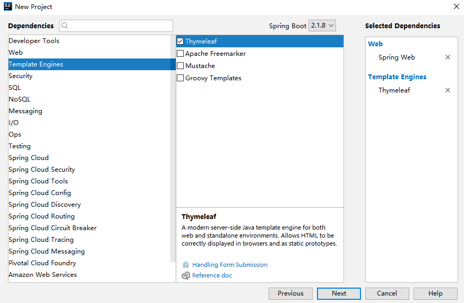Uncheck the Thymeleaf checkbox

click(181, 41)
